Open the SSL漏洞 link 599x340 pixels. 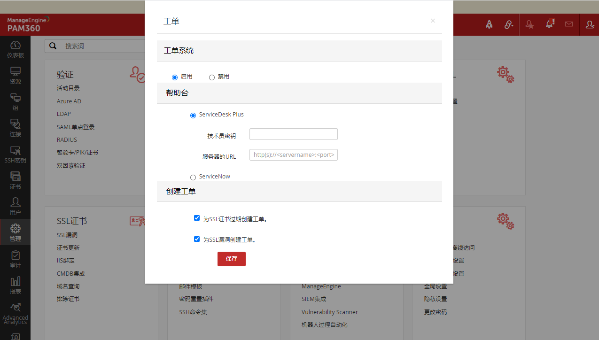pos(67,235)
